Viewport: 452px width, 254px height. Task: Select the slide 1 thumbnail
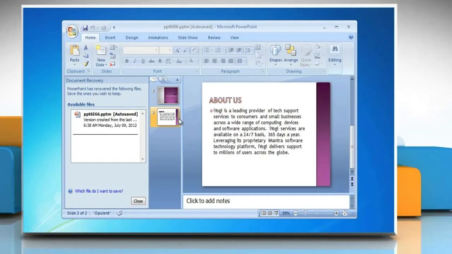[x=168, y=96]
